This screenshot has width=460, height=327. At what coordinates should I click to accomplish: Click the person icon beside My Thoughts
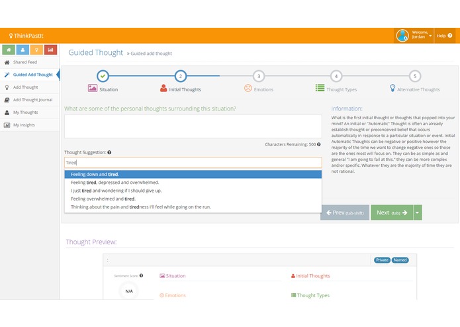[x=7, y=113]
